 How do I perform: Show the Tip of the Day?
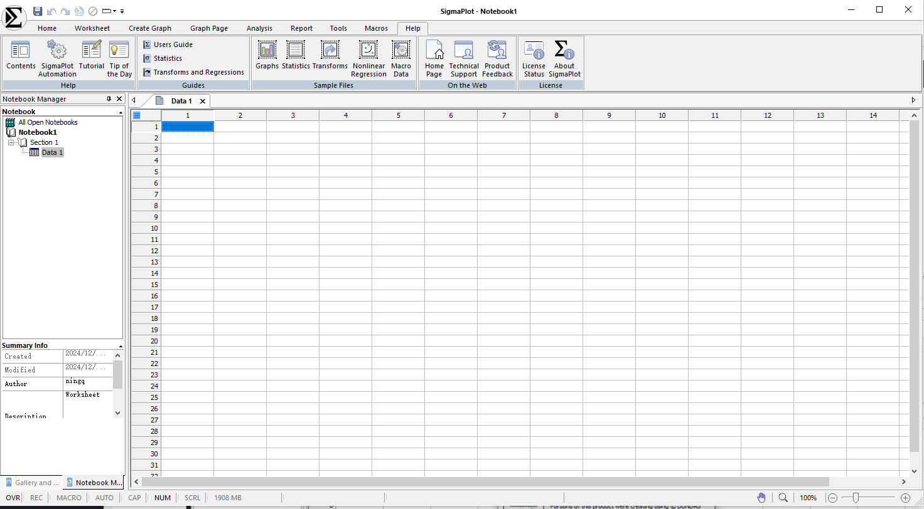click(x=119, y=58)
